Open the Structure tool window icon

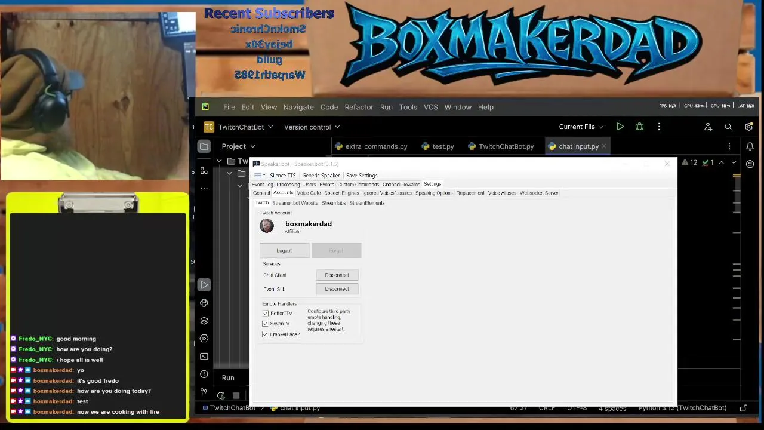click(x=204, y=171)
